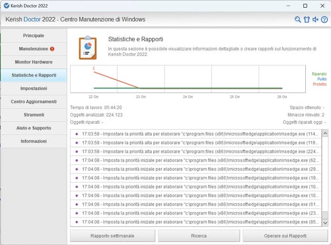The height and width of the screenshot is (245, 331).
Task: Click the Rapporto settimanale button
Action: click(x=113, y=235)
